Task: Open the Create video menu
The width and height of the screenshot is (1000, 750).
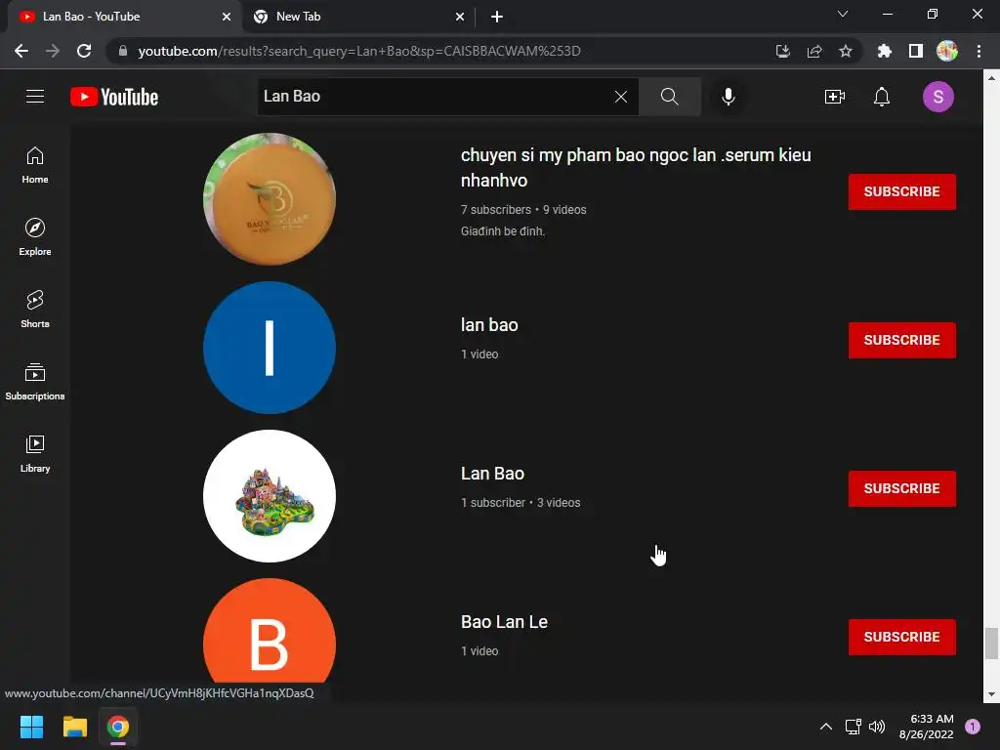Action: pyautogui.click(x=835, y=97)
